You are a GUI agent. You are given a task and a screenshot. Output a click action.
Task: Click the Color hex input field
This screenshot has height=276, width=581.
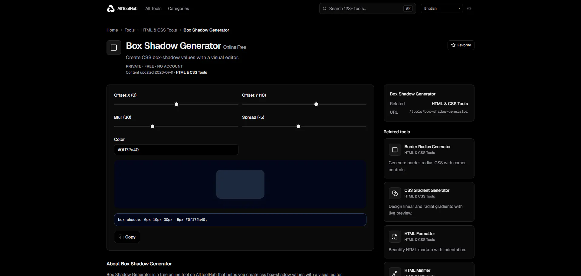pyautogui.click(x=176, y=150)
